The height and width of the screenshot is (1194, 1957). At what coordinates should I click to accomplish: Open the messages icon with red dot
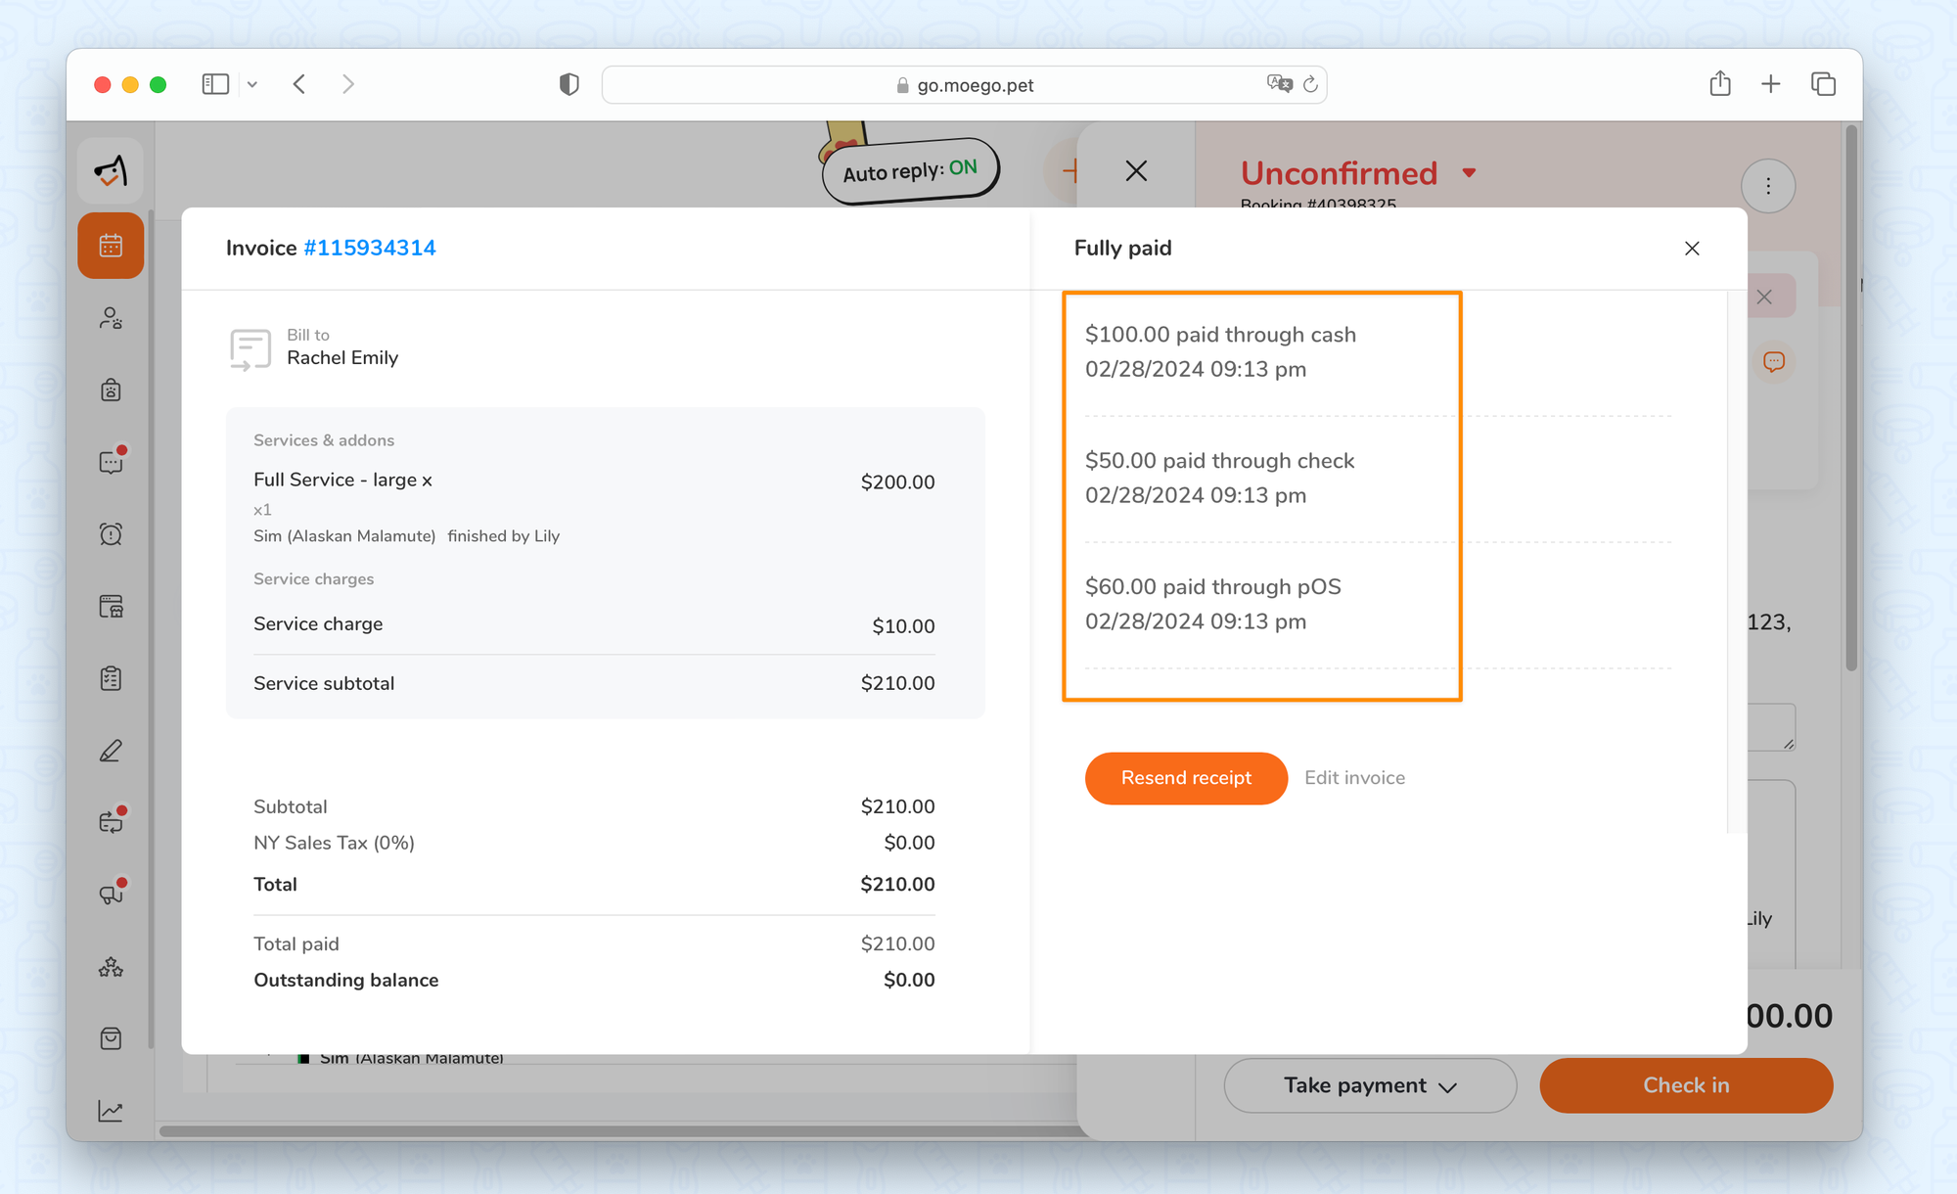[x=111, y=462]
